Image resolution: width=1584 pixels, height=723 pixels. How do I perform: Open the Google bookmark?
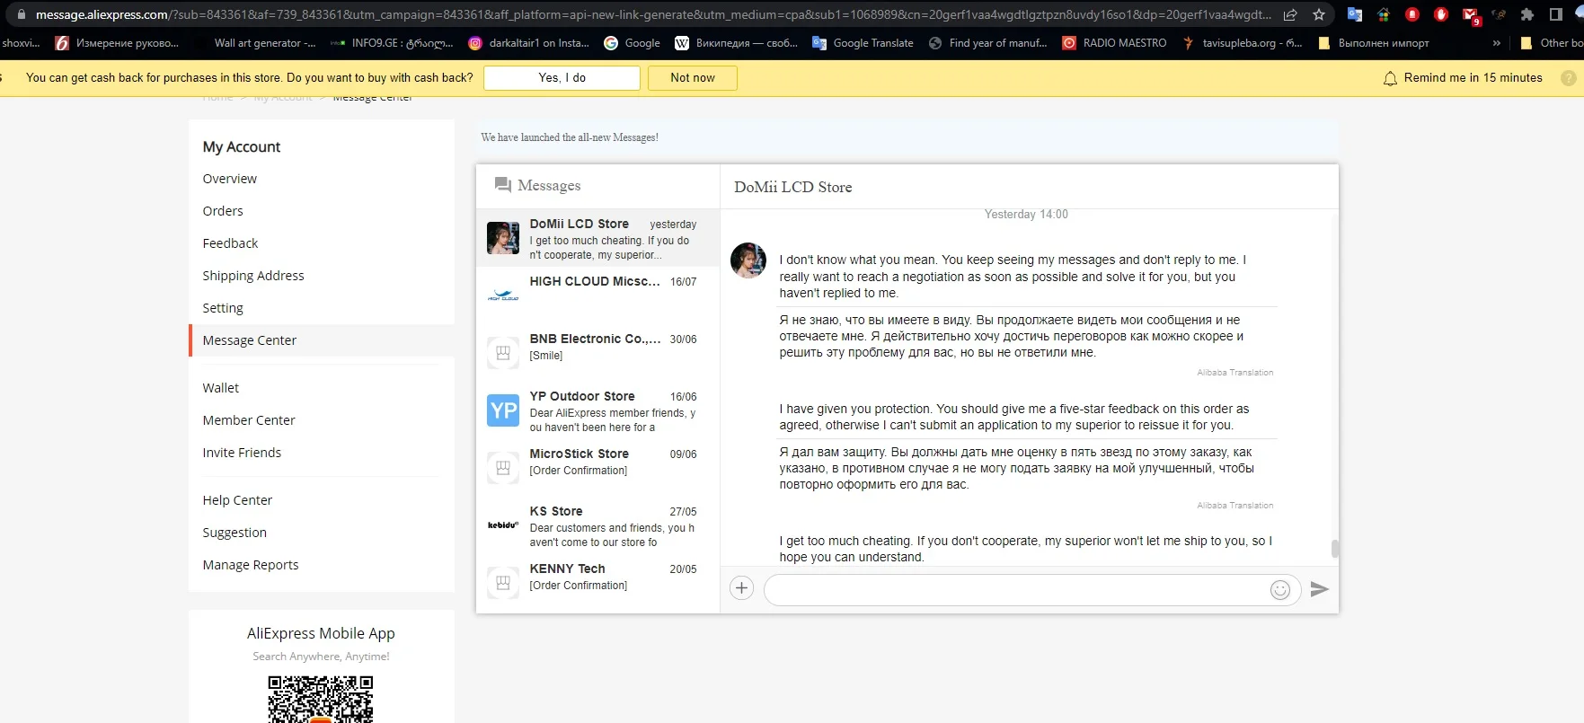(x=632, y=43)
